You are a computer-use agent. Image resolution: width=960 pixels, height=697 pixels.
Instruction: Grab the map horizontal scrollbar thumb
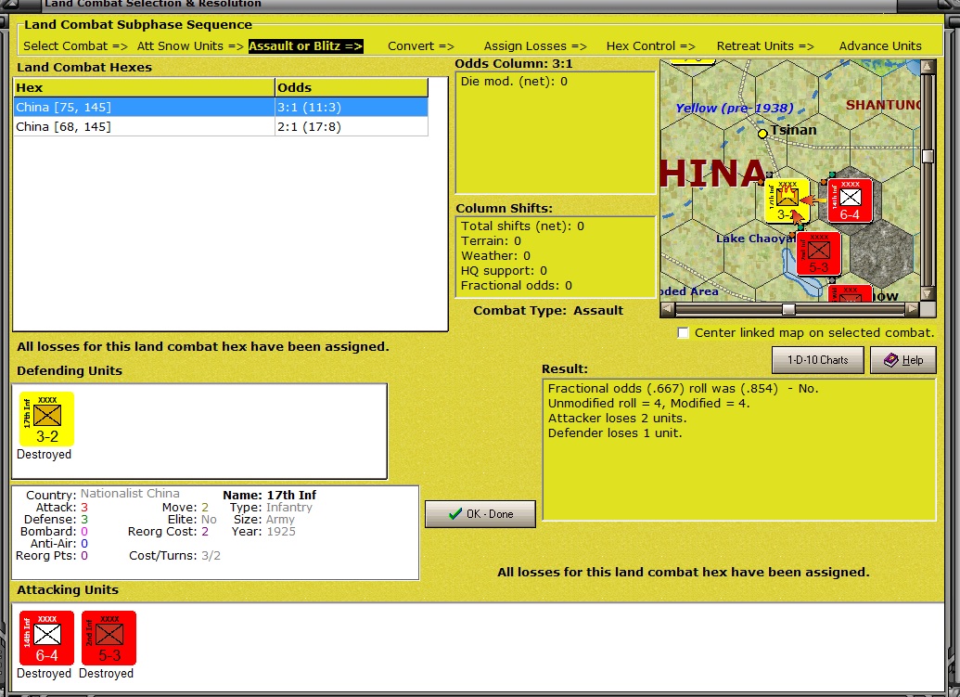(x=787, y=309)
